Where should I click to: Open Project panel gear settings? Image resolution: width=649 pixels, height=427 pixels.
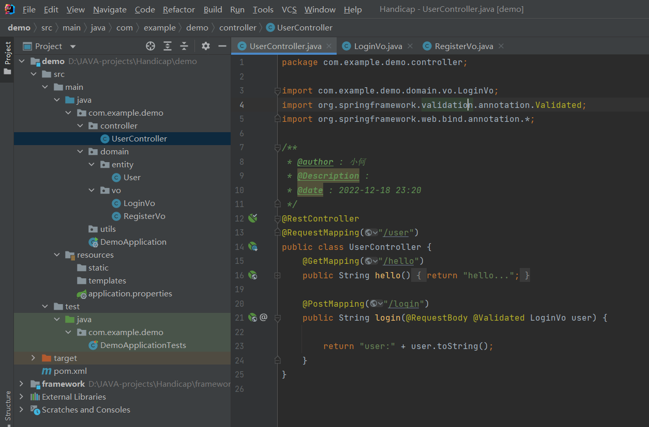[206, 46]
